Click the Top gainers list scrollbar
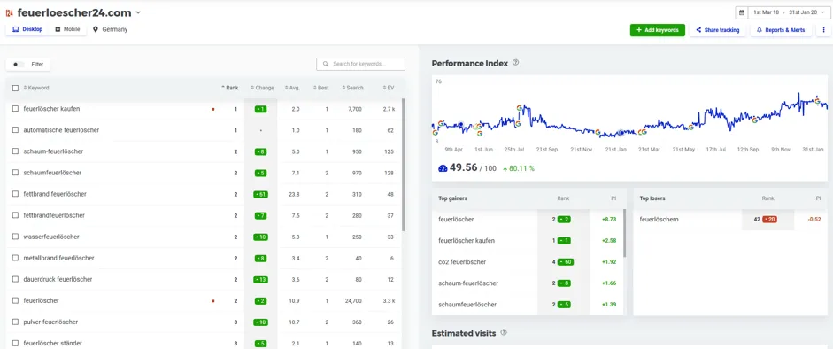This screenshot has width=833, height=349. (625, 233)
